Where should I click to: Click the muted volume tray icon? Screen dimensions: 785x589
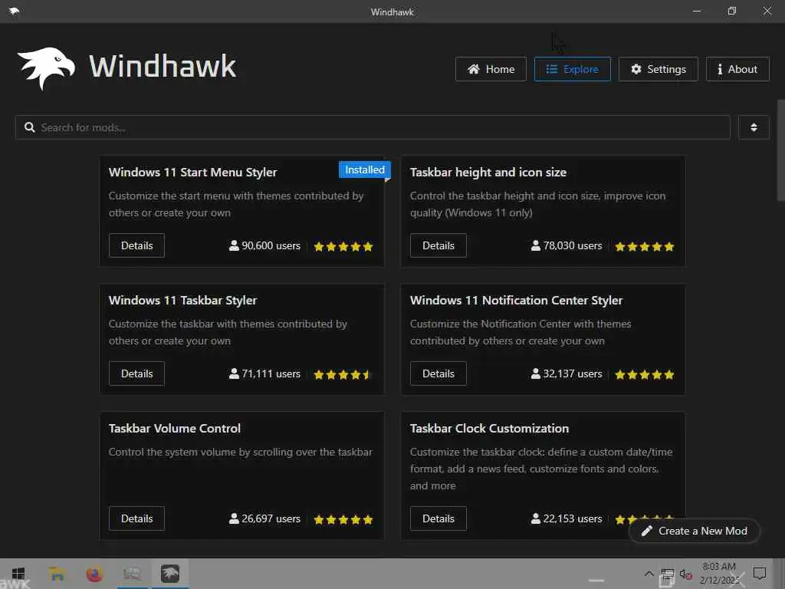pyautogui.click(x=685, y=574)
